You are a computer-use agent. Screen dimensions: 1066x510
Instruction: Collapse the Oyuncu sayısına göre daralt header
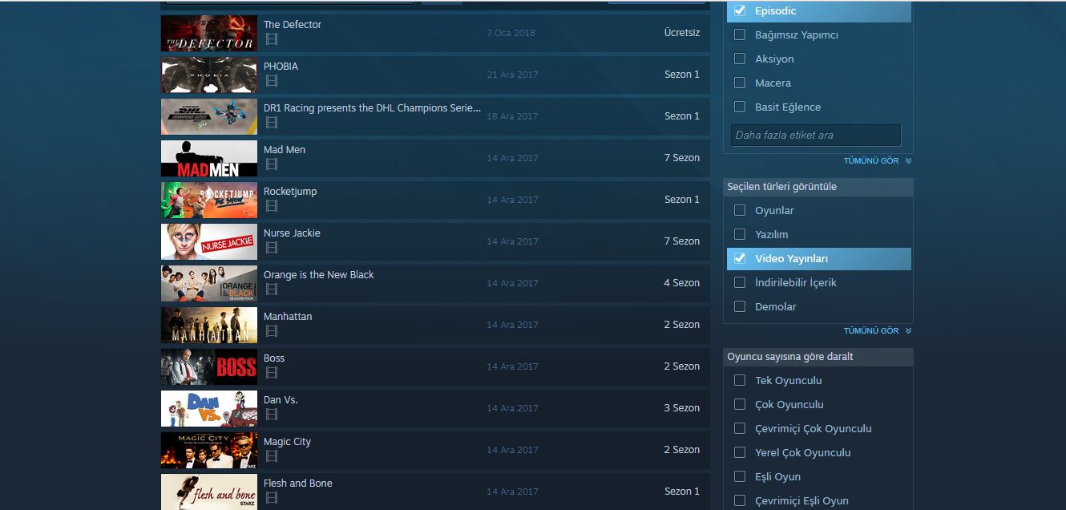pos(818,357)
